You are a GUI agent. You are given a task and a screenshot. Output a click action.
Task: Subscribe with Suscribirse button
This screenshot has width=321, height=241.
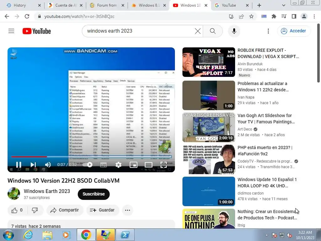[93, 194]
